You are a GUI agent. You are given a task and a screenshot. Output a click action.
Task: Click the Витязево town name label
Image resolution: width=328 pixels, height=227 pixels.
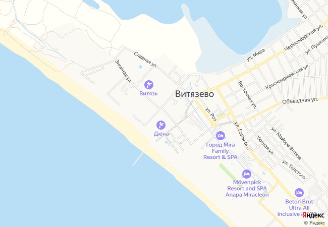[x=195, y=94]
